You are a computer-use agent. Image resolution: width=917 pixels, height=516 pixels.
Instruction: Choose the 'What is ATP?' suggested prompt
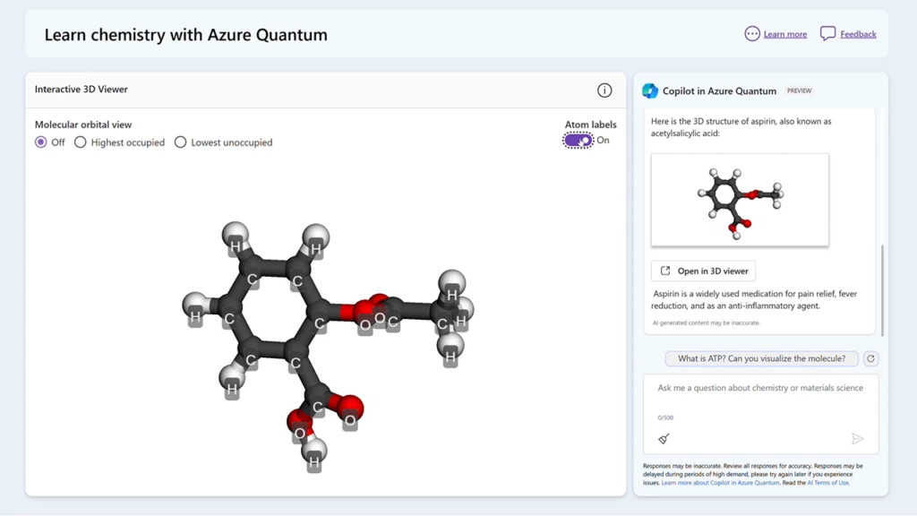761,358
